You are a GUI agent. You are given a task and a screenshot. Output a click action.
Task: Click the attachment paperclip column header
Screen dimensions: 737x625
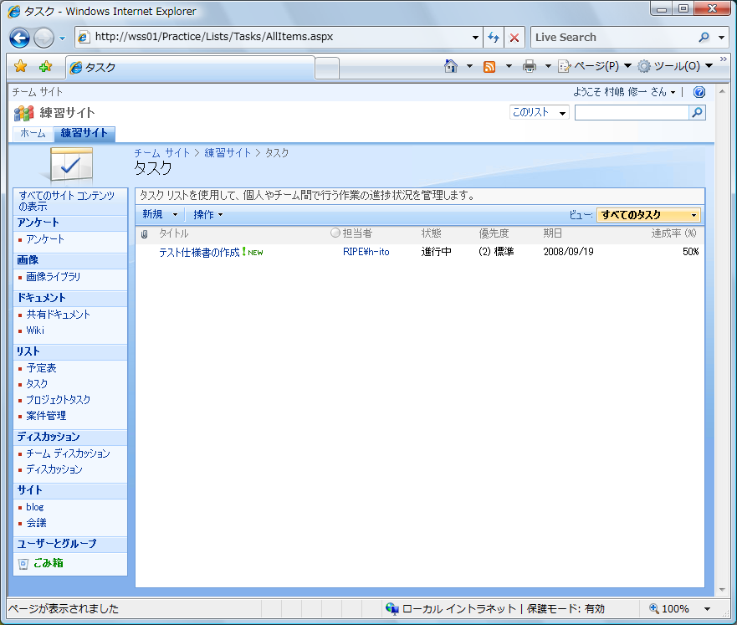coord(144,233)
